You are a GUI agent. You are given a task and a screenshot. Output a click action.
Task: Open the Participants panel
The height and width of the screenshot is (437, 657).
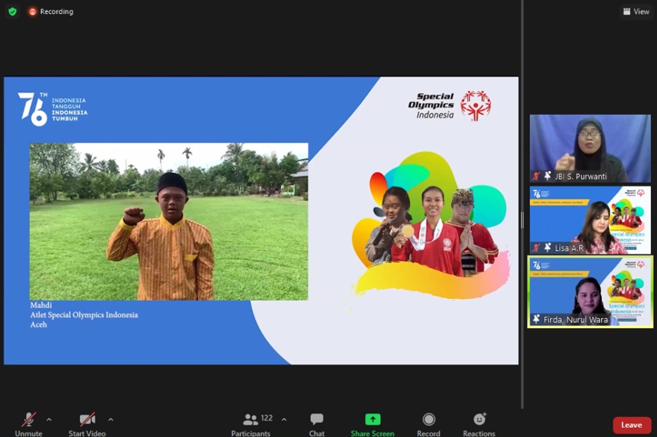pos(250,425)
